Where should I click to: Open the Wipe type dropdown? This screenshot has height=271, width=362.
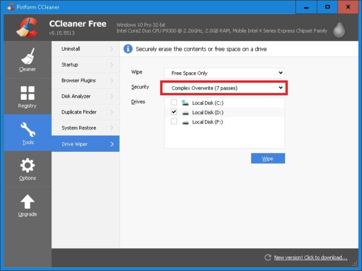[225, 73]
